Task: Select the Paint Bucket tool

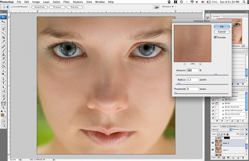Action: click(x=3, y=66)
